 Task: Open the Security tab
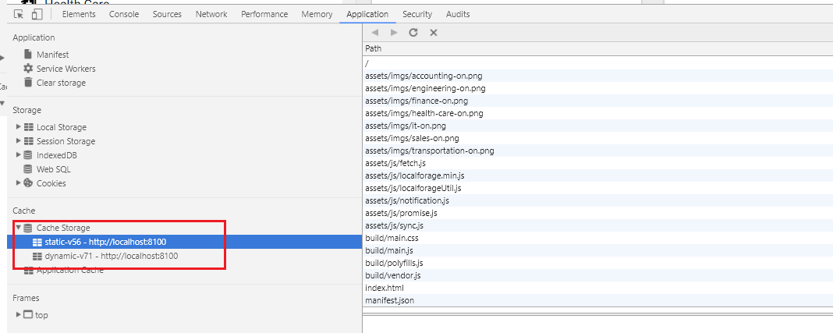click(417, 14)
